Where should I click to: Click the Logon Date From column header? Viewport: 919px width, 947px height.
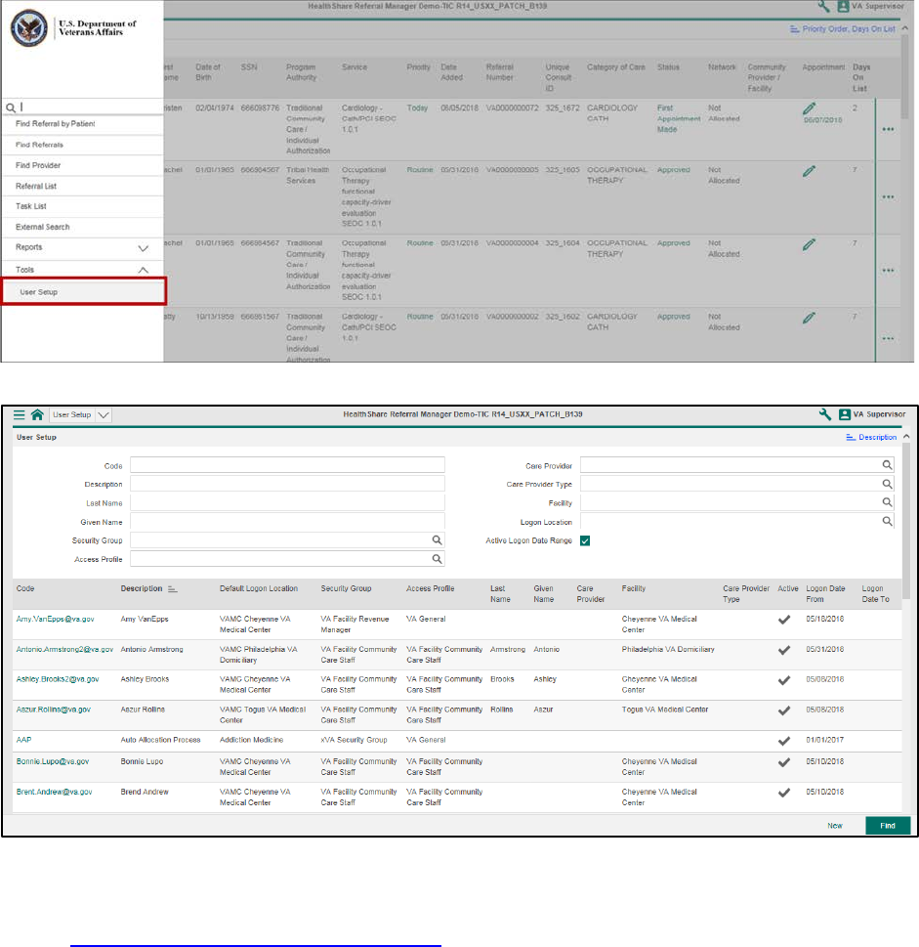(x=825, y=593)
